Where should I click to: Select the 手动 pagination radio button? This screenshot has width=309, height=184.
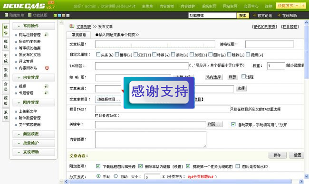pyautogui.click(x=98, y=176)
